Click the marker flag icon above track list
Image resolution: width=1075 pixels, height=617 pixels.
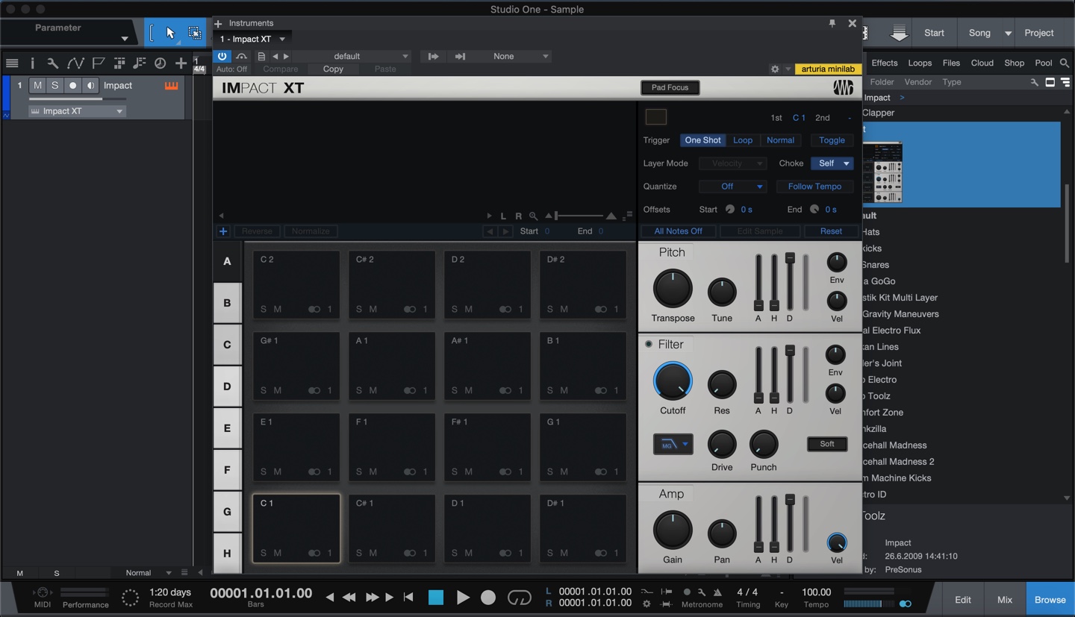click(x=96, y=63)
